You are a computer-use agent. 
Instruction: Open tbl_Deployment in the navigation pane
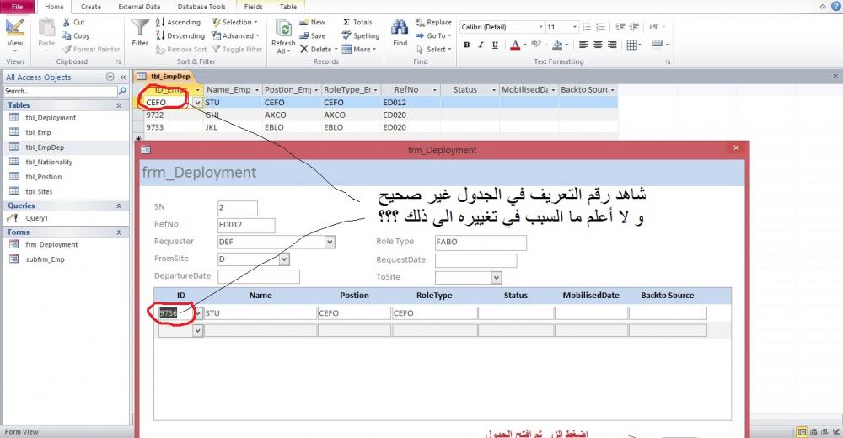[51, 118]
